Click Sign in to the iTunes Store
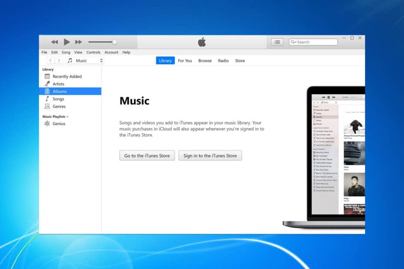The height and width of the screenshot is (269, 404). pyautogui.click(x=210, y=156)
